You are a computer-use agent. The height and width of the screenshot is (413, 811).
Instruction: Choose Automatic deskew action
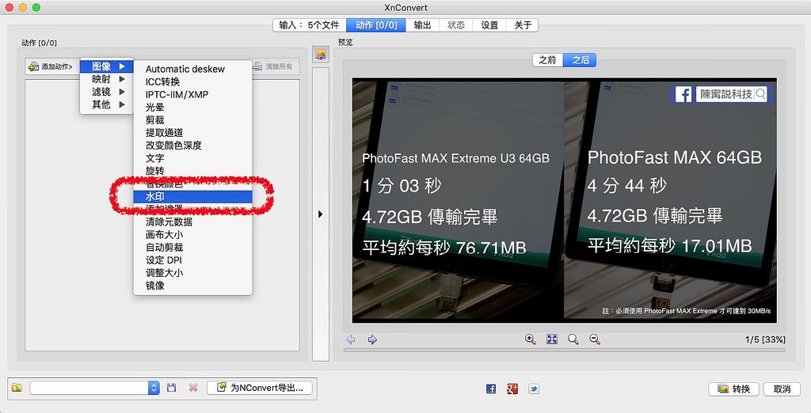click(x=192, y=69)
